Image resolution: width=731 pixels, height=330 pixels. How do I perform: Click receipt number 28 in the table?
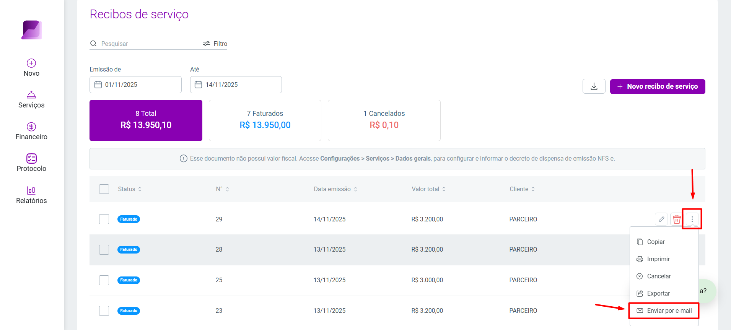219,249
